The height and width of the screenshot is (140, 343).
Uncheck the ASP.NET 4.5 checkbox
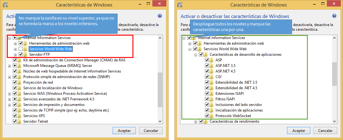(207, 71)
